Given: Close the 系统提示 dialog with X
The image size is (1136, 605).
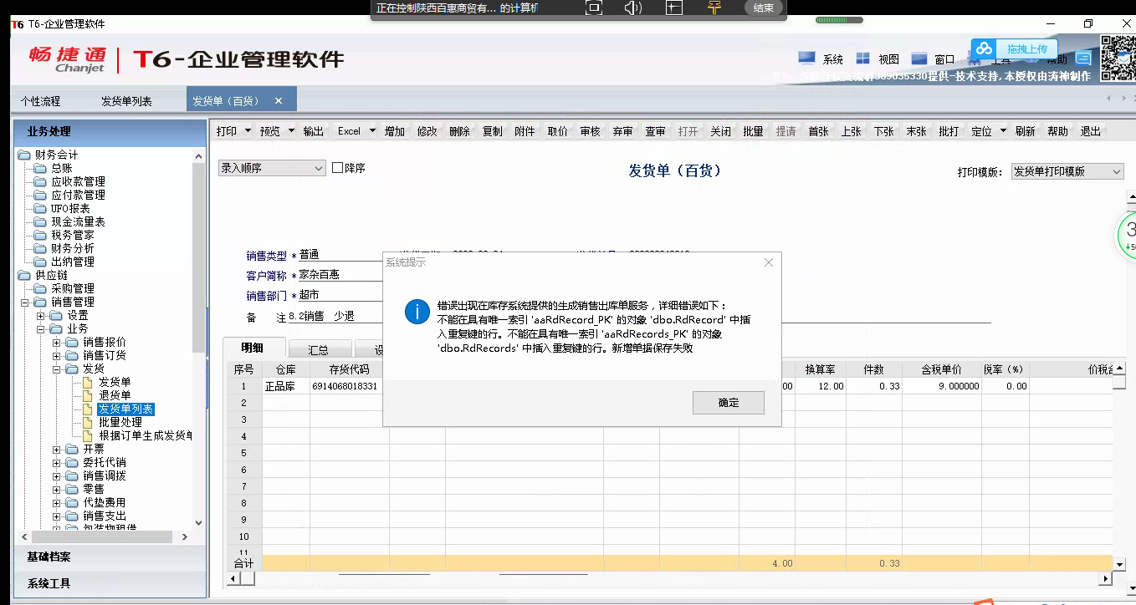Looking at the screenshot, I should [769, 262].
